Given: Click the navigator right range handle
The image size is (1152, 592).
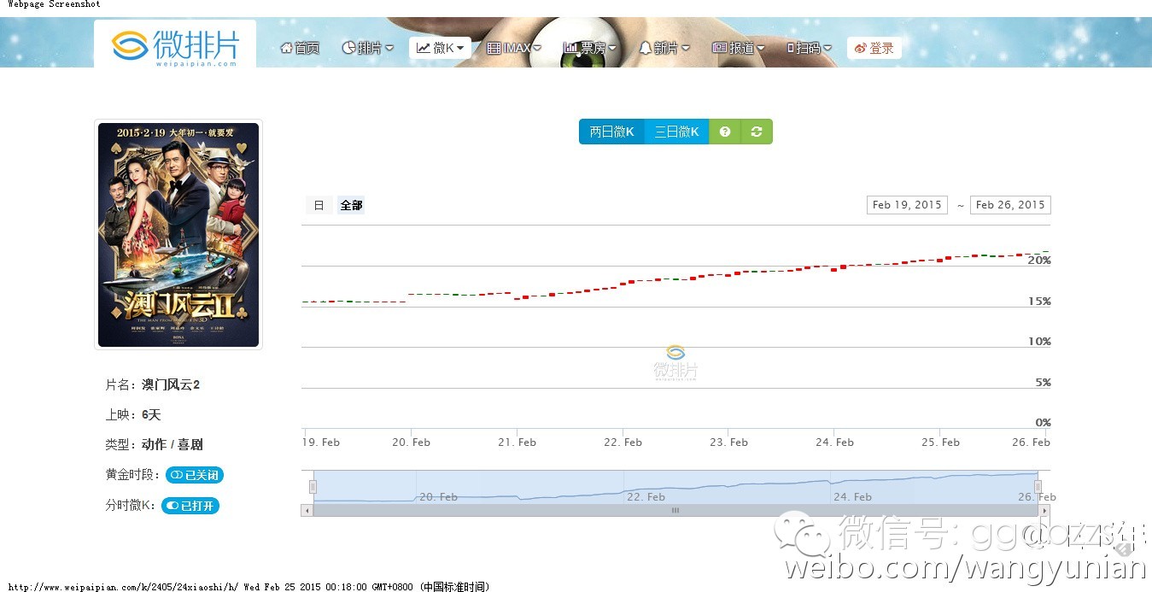Looking at the screenshot, I should tap(1038, 486).
